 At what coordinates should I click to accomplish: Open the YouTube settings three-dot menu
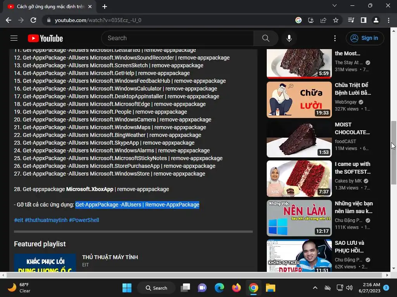335,38
